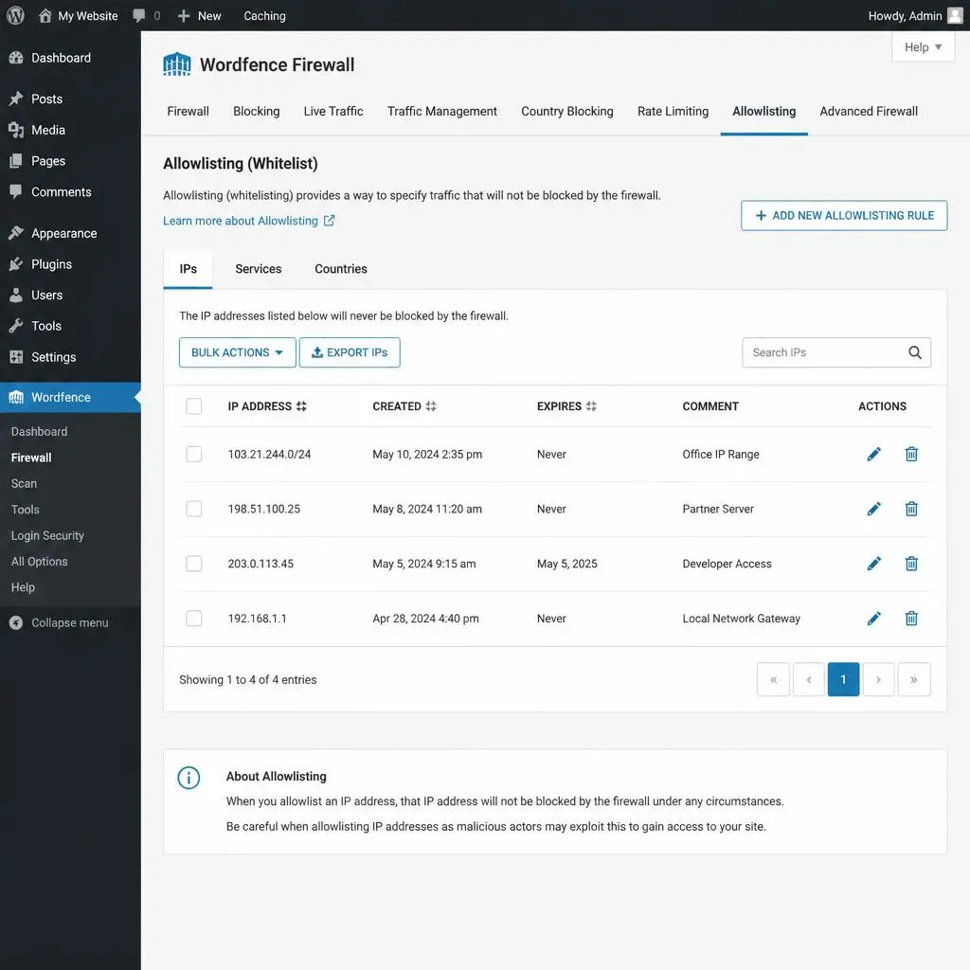Click the Admin avatar icon
Screen dimensions: 970x970
tap(955, 15)
